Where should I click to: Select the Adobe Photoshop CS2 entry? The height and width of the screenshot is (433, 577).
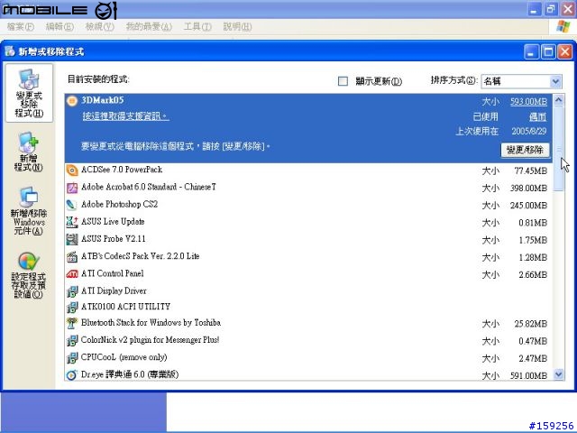[x=308, y=205]
